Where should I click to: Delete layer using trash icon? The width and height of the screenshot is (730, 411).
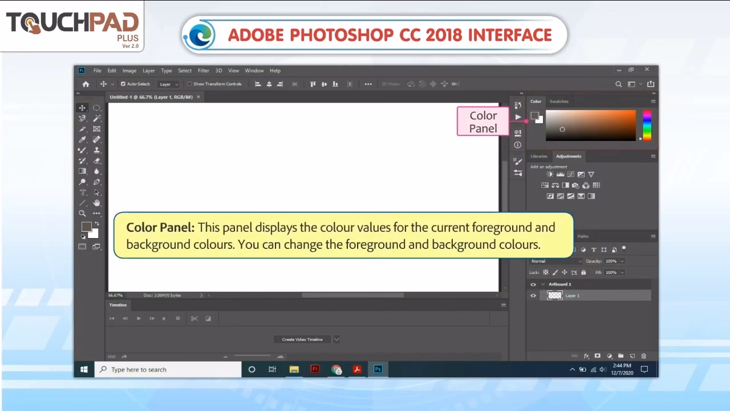coord(644,355)
